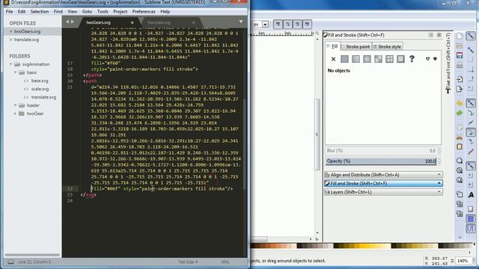This screenshot has height=269, width=479.
Task: Click the question mark Unset paint button
Action: [412, 58]
